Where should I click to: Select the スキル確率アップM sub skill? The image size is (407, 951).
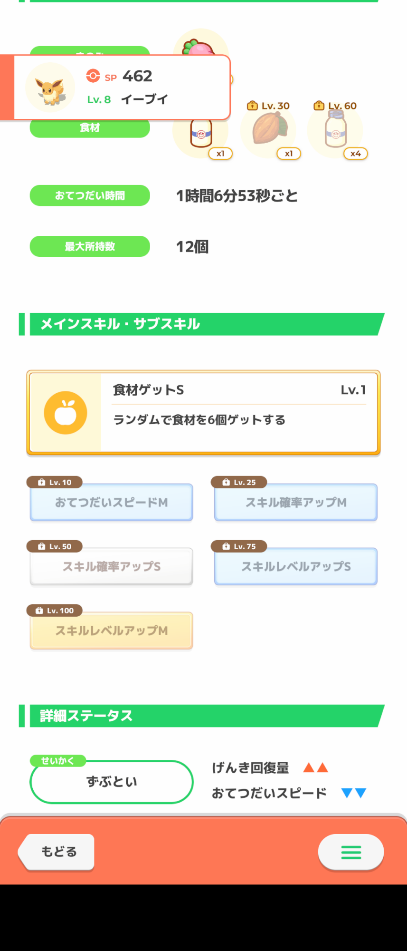(296, 503)
